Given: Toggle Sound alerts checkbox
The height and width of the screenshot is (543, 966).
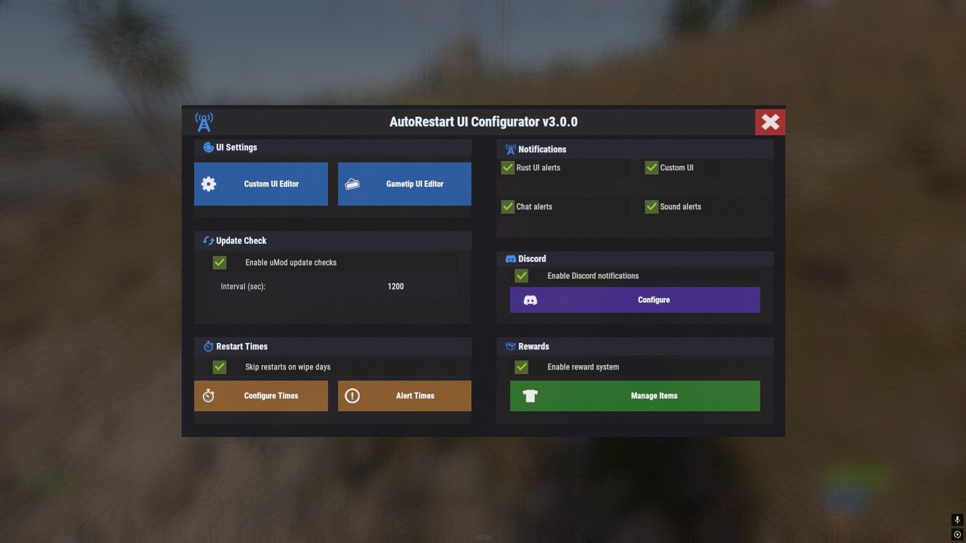Looking at the screenshot, I should (652, 207).
